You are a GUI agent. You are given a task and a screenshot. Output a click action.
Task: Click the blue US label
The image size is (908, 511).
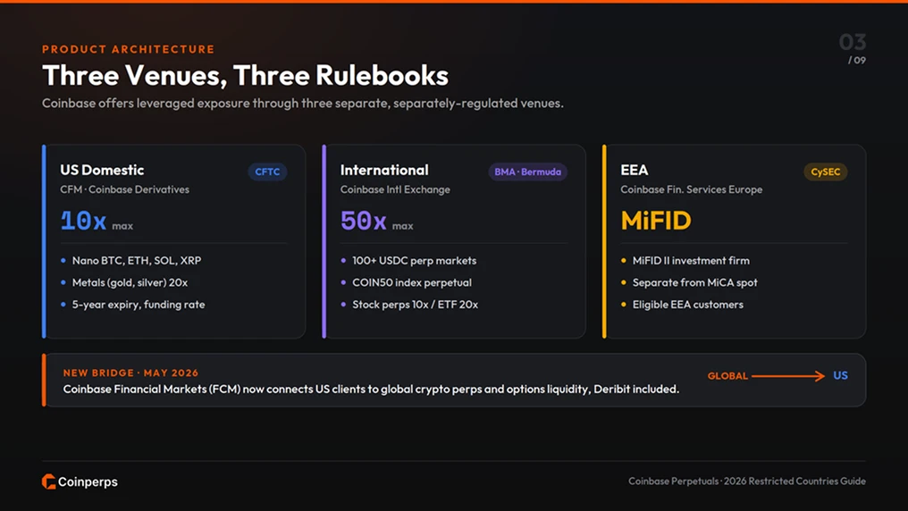(x=840, y=375)
